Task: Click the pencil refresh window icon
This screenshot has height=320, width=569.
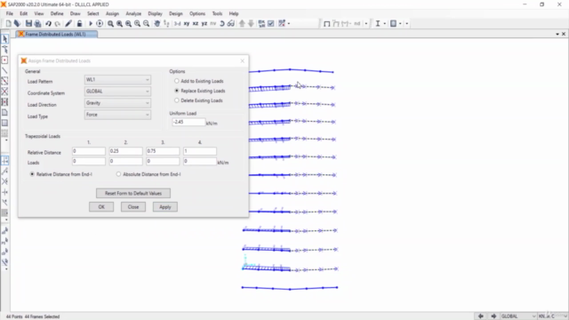Action: pyautogui.click(x=68, y=24)
